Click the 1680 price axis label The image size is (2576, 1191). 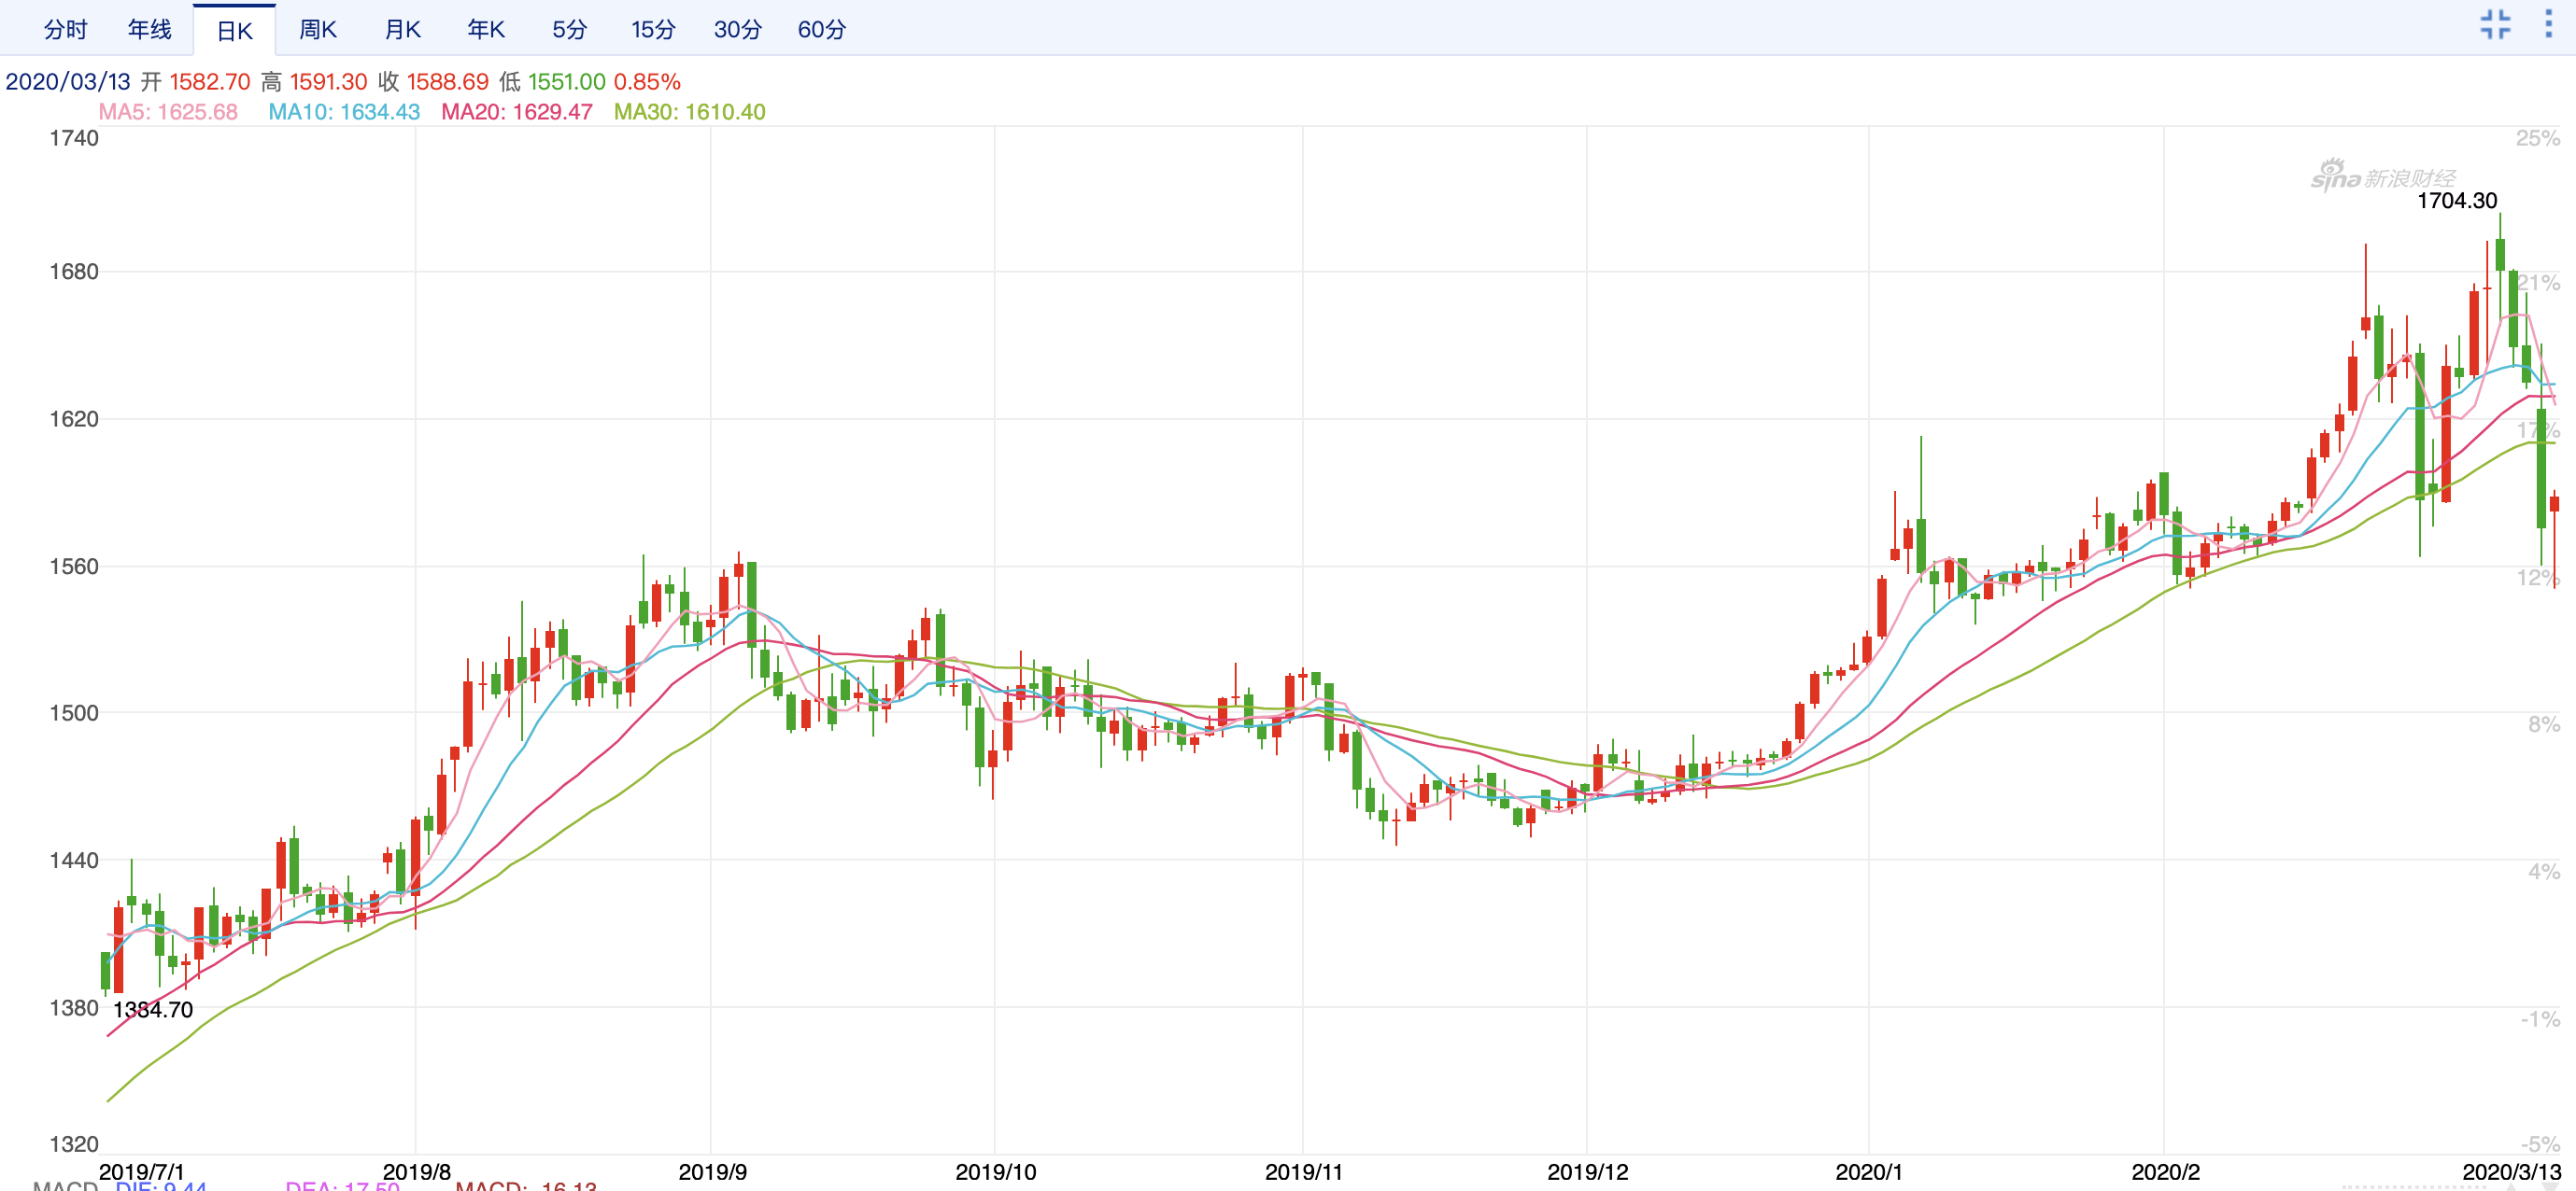coord(74,272)
